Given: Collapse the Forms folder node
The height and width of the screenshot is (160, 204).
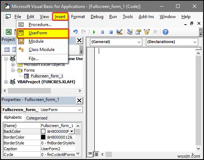Looking at the screenshot, I should point(13,70).
